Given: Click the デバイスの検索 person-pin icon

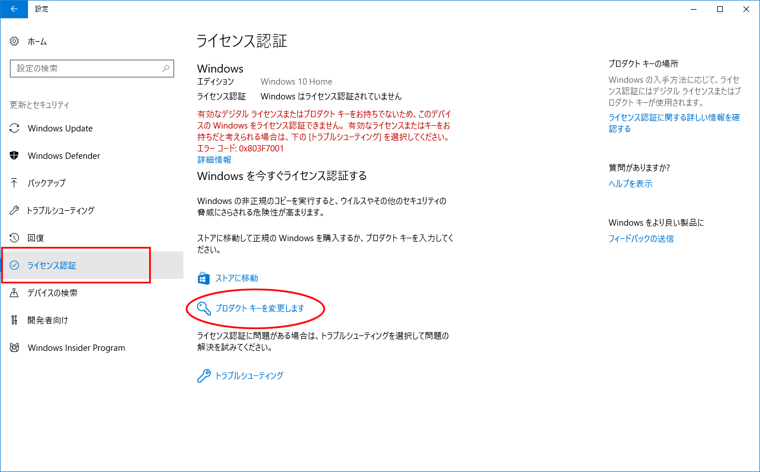Looking at the screenshot, I should pos(15,293).
